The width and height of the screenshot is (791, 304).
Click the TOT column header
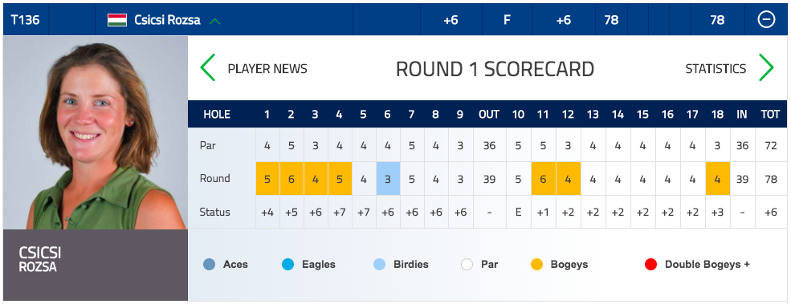(770, 115)
